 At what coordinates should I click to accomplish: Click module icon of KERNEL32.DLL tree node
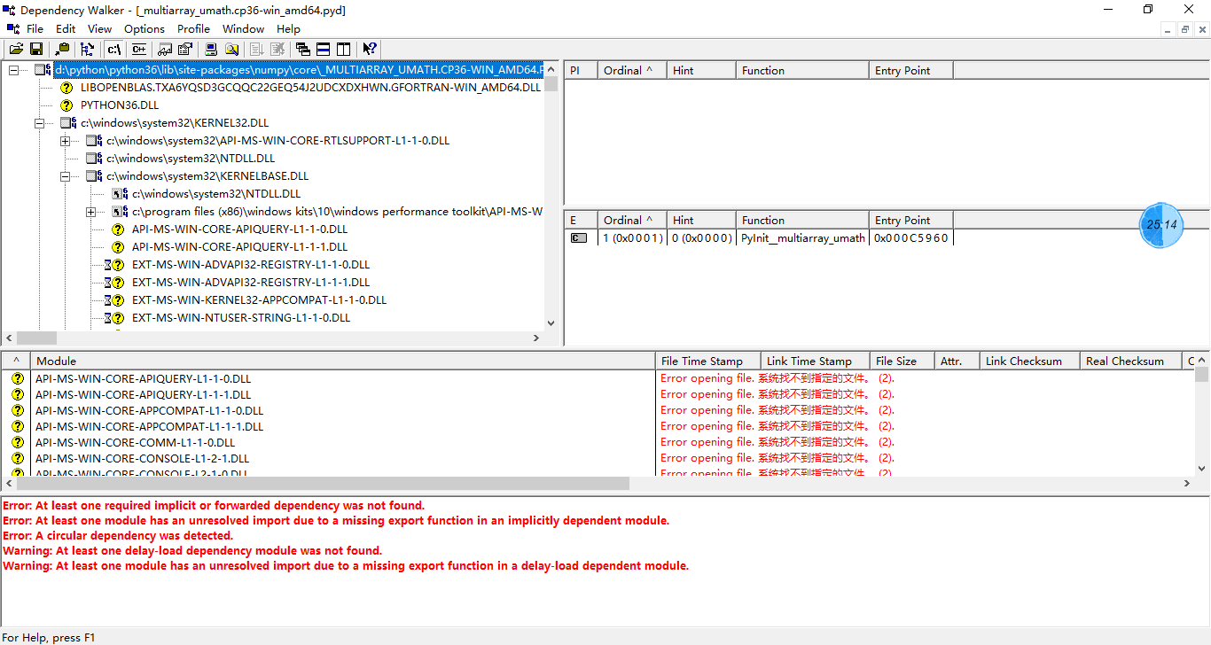[68, 123]
